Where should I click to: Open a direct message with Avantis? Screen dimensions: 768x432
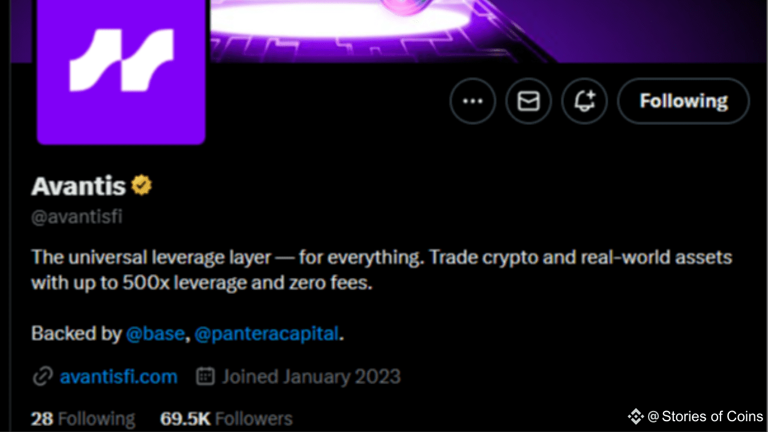tap(529, 101)
